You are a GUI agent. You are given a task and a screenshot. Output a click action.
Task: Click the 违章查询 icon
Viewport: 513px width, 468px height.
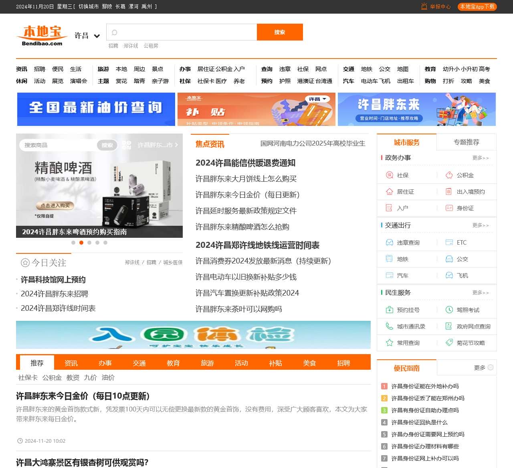[389, 243]
